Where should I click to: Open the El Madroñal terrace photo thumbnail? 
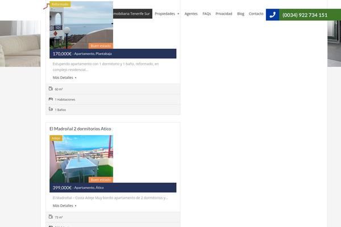[x=81, y=159]
